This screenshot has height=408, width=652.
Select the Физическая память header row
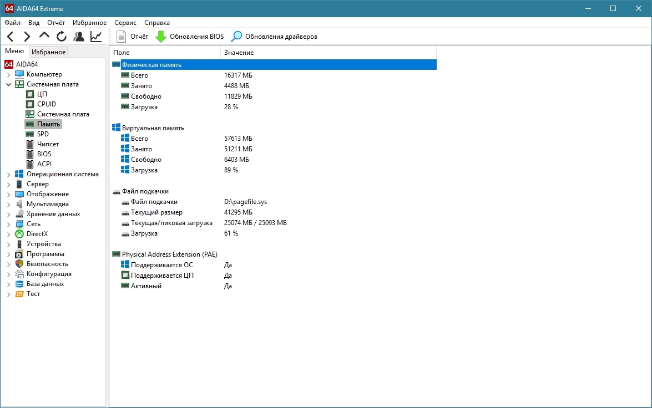click(x=274, y=65)
